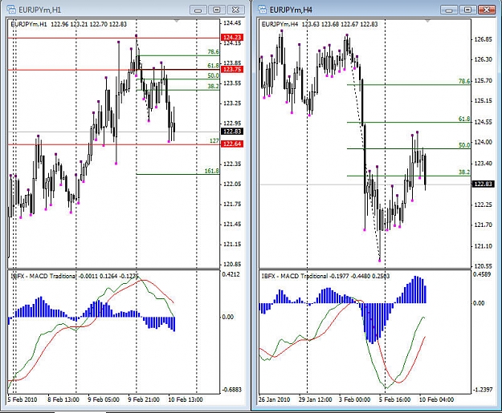Select the red 123.75 price level label

pyautogui.click(x=232, y=69)
